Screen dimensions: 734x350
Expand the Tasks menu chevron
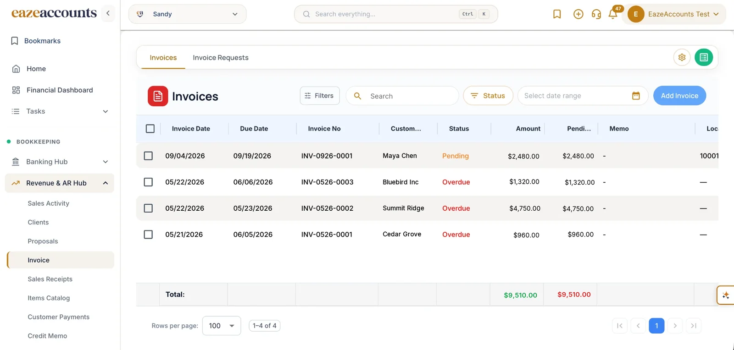[x=106, y=111]
